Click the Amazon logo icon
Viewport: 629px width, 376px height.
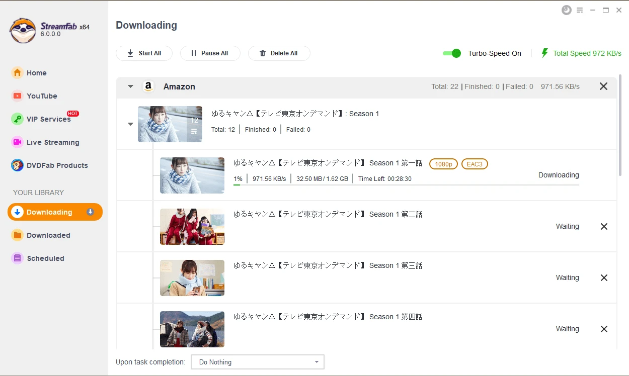coord(148,86)
